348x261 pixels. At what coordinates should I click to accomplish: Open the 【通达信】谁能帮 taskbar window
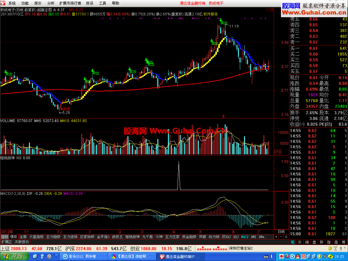click(133, 256)
